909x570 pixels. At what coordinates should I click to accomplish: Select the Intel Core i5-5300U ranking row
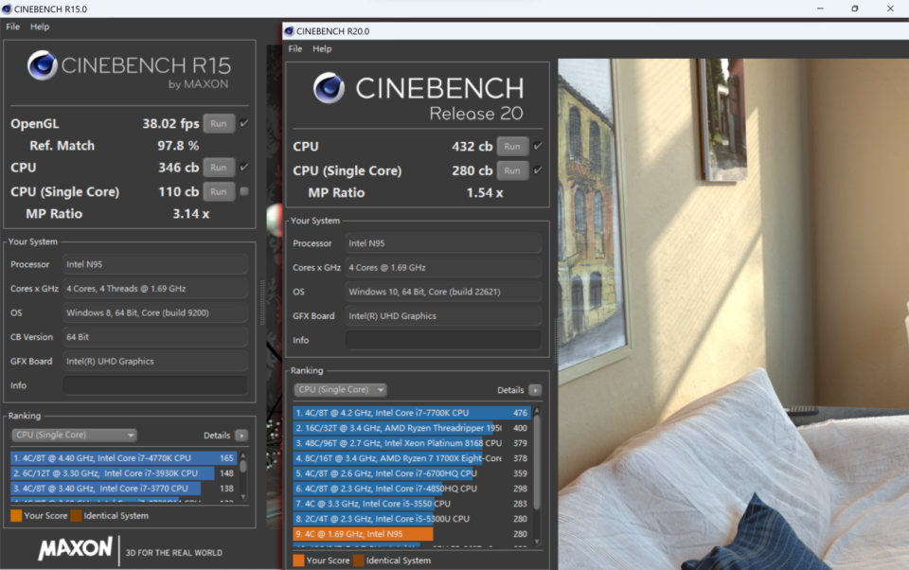click(x=412, y=518)
